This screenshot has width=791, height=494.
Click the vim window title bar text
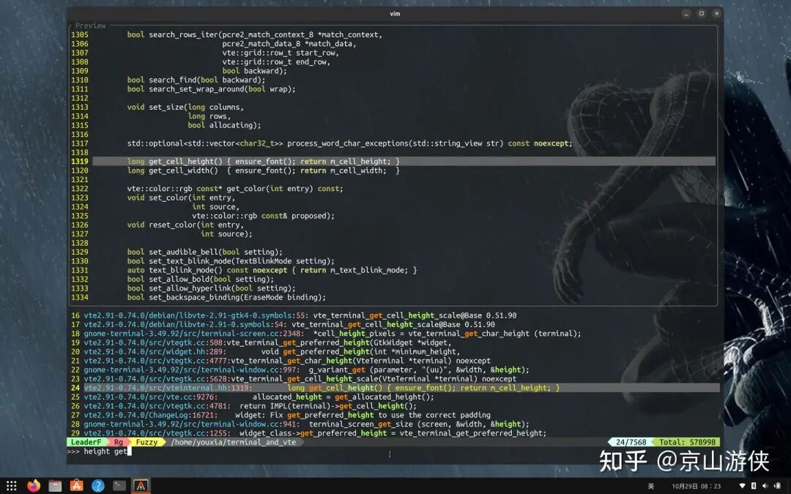click(395, 14)
